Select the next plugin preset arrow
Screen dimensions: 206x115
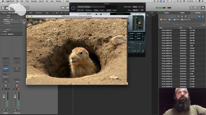(x=82, y=10)
